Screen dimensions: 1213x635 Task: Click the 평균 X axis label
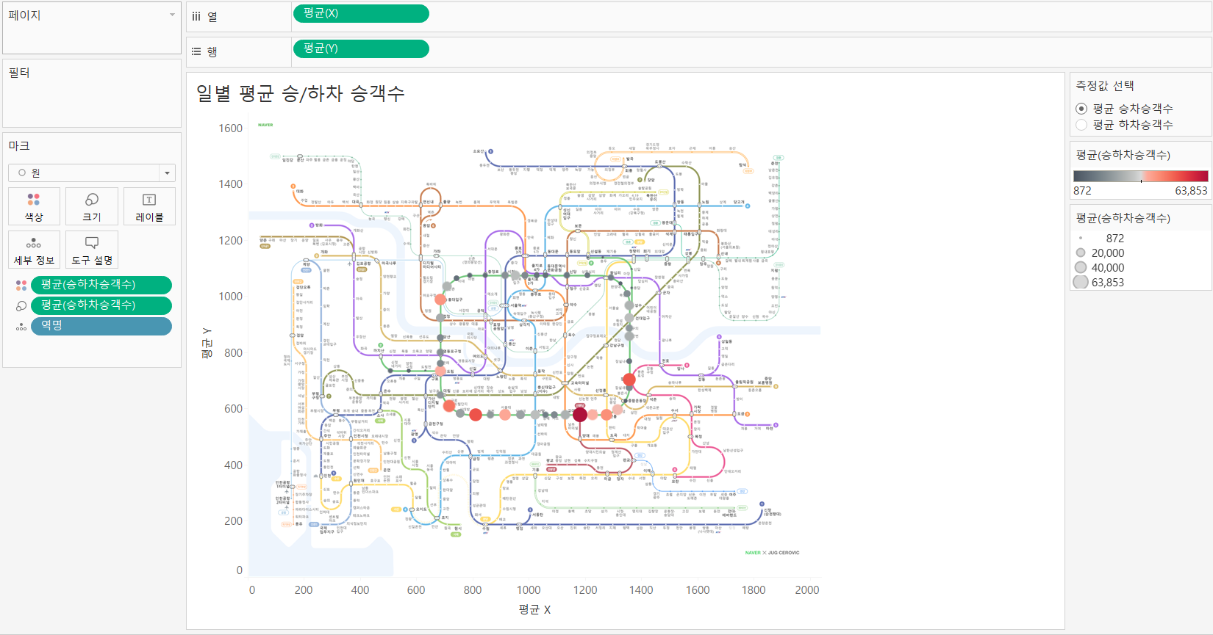coord(534,609)
